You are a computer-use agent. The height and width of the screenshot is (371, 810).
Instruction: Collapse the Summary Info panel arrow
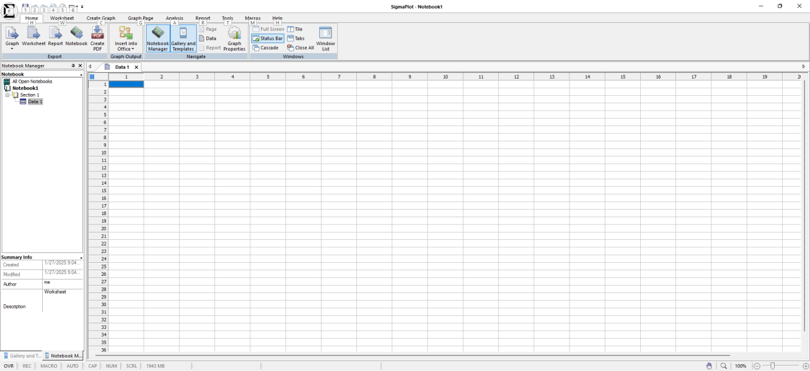click(81, 257)
